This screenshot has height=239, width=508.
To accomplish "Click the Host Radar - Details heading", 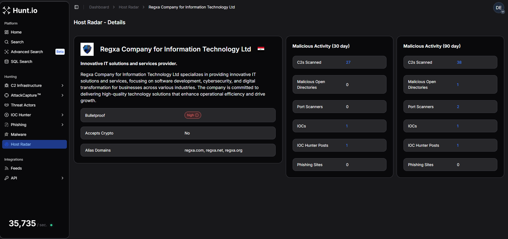I will coord(100,22).
